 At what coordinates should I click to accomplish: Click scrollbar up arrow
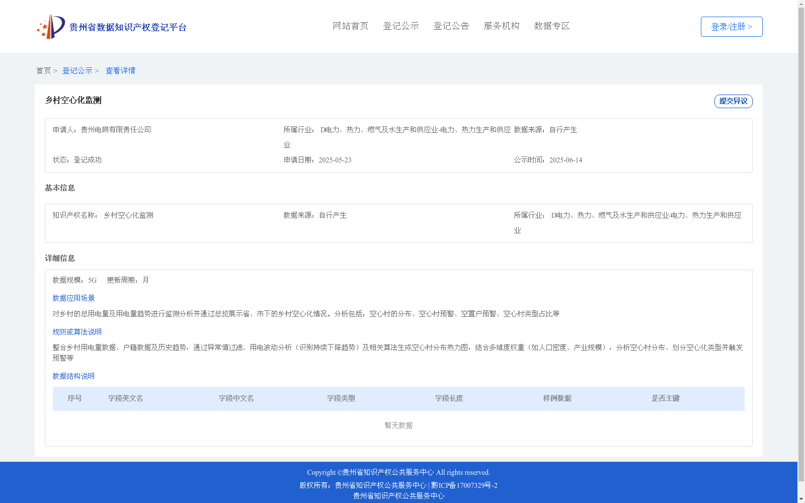(801, 4)
